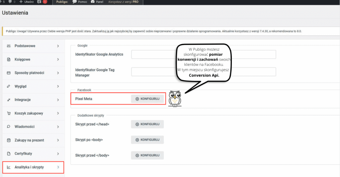
Task: Click the Korzystasz z wersji PRO notice
Action: point(124,2)
